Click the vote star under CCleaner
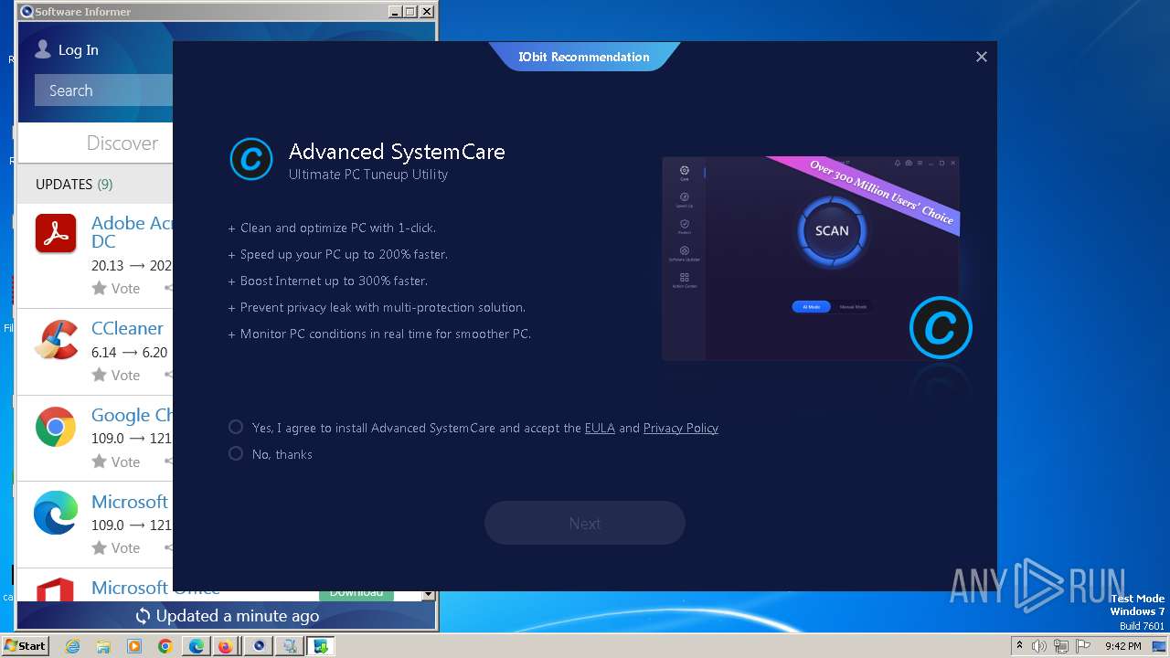 [100, 375]
